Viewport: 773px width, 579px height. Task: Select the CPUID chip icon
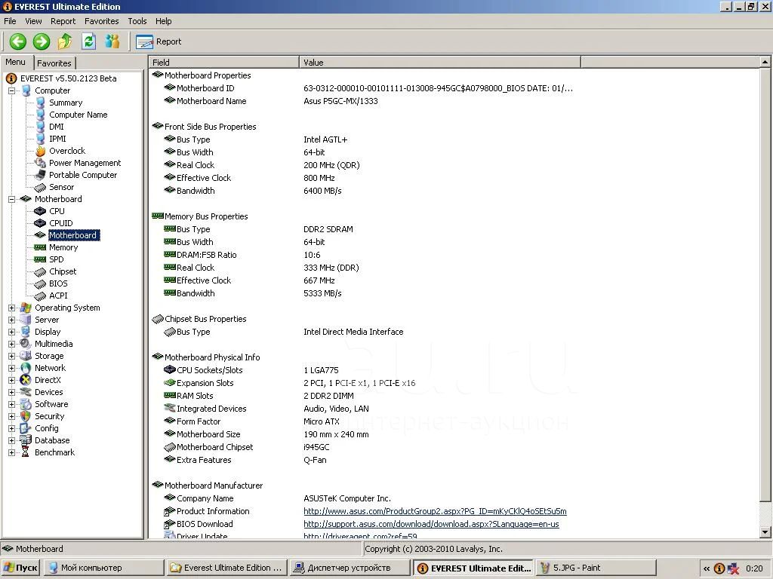[41, 223]
